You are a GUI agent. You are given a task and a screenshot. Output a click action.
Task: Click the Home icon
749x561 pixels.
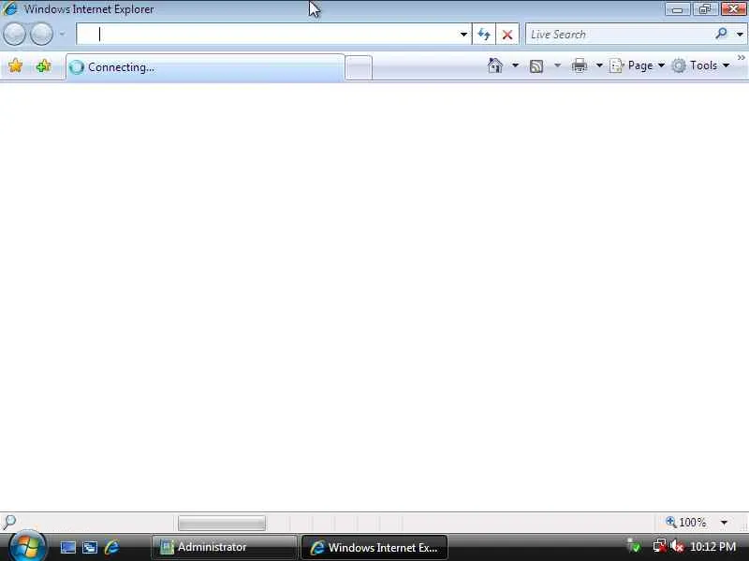tap(495, 65)
